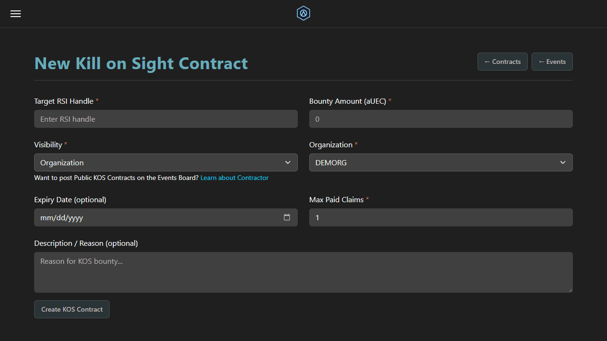Click the chevron on the Visibility selector

pyautogui.click(x=288, y=162)
